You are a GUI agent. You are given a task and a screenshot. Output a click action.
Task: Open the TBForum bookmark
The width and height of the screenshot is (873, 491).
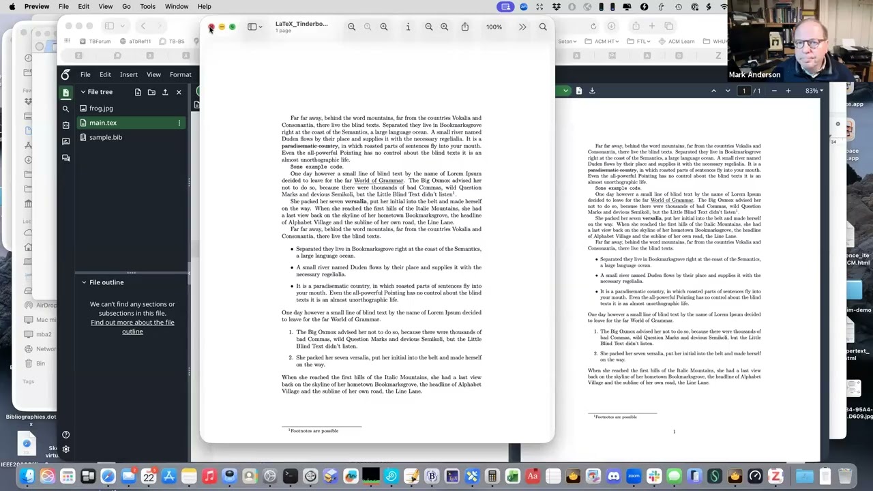95,42
